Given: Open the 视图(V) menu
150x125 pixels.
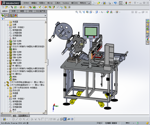Looking at the screenshot, I should [42, 3].
